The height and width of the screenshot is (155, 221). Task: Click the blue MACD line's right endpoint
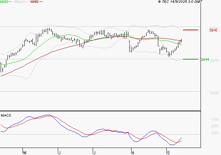[182, 138]
